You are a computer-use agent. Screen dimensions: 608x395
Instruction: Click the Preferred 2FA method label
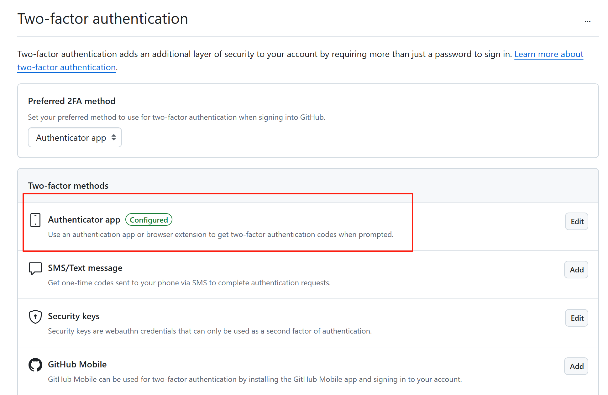coord(71,101)
